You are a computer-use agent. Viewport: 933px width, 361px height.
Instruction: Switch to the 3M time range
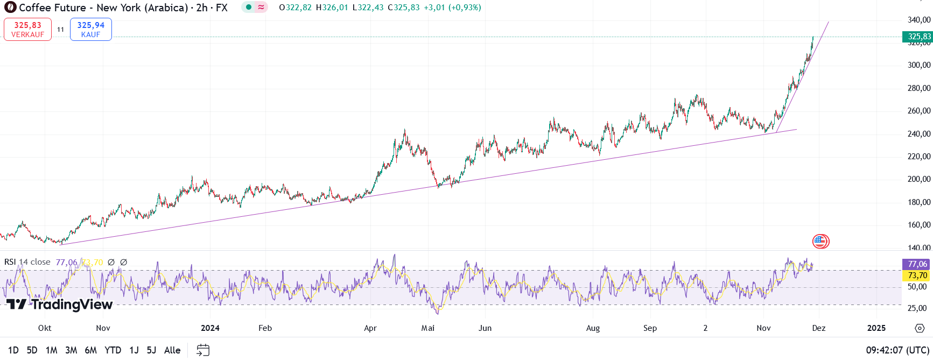point(71,350)
